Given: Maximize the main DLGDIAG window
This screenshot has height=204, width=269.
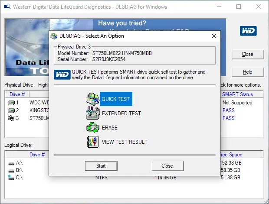Looking at the screenshot, I should pos(239,6).
